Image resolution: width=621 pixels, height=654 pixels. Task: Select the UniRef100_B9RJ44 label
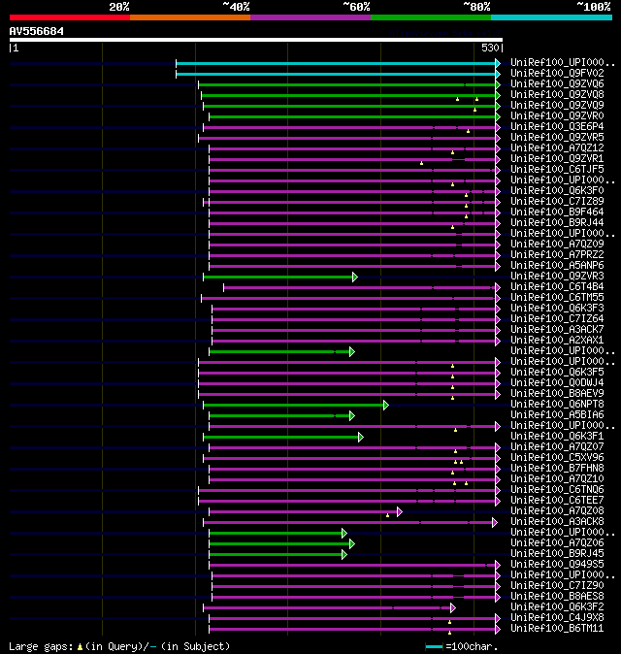[x=557, y=223]
